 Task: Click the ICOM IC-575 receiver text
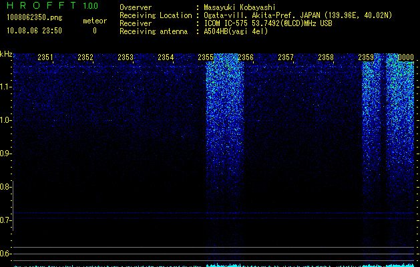268,23
